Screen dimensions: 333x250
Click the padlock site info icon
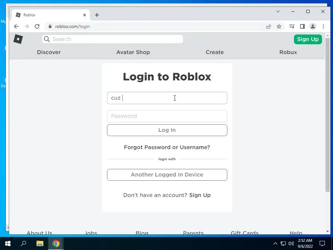coord(50,26)
